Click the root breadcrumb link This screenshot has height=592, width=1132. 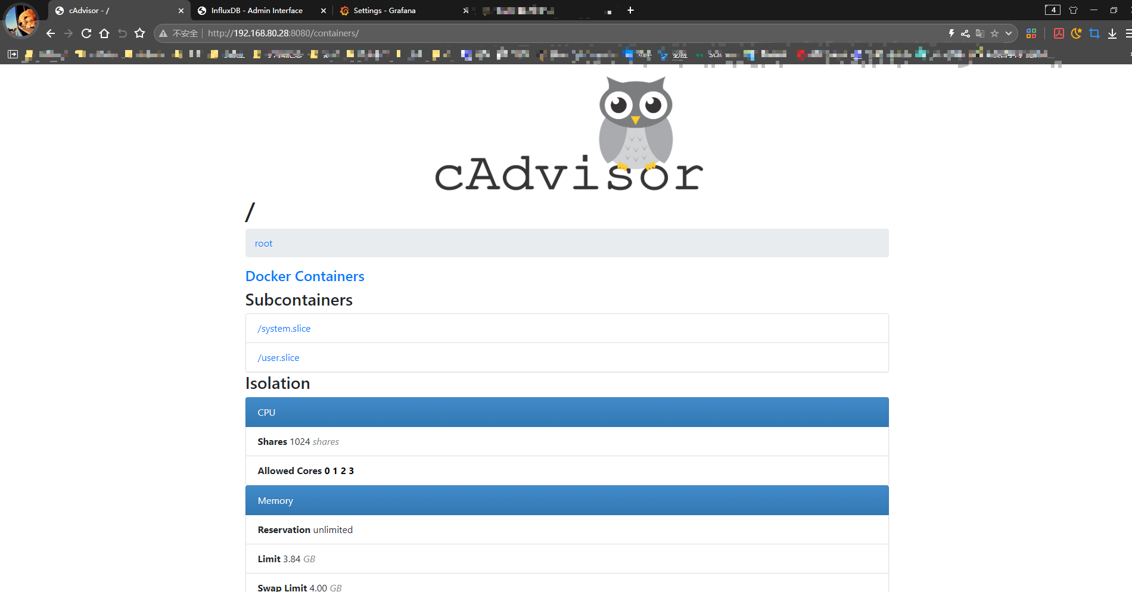(x=263, y=244)
